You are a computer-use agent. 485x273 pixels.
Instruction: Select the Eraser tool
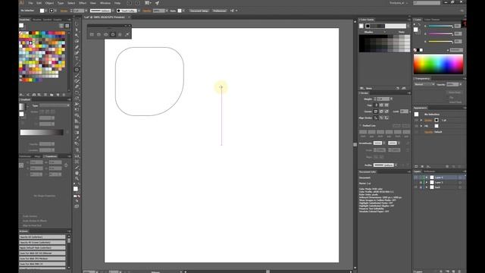click(x=77, y=87)
